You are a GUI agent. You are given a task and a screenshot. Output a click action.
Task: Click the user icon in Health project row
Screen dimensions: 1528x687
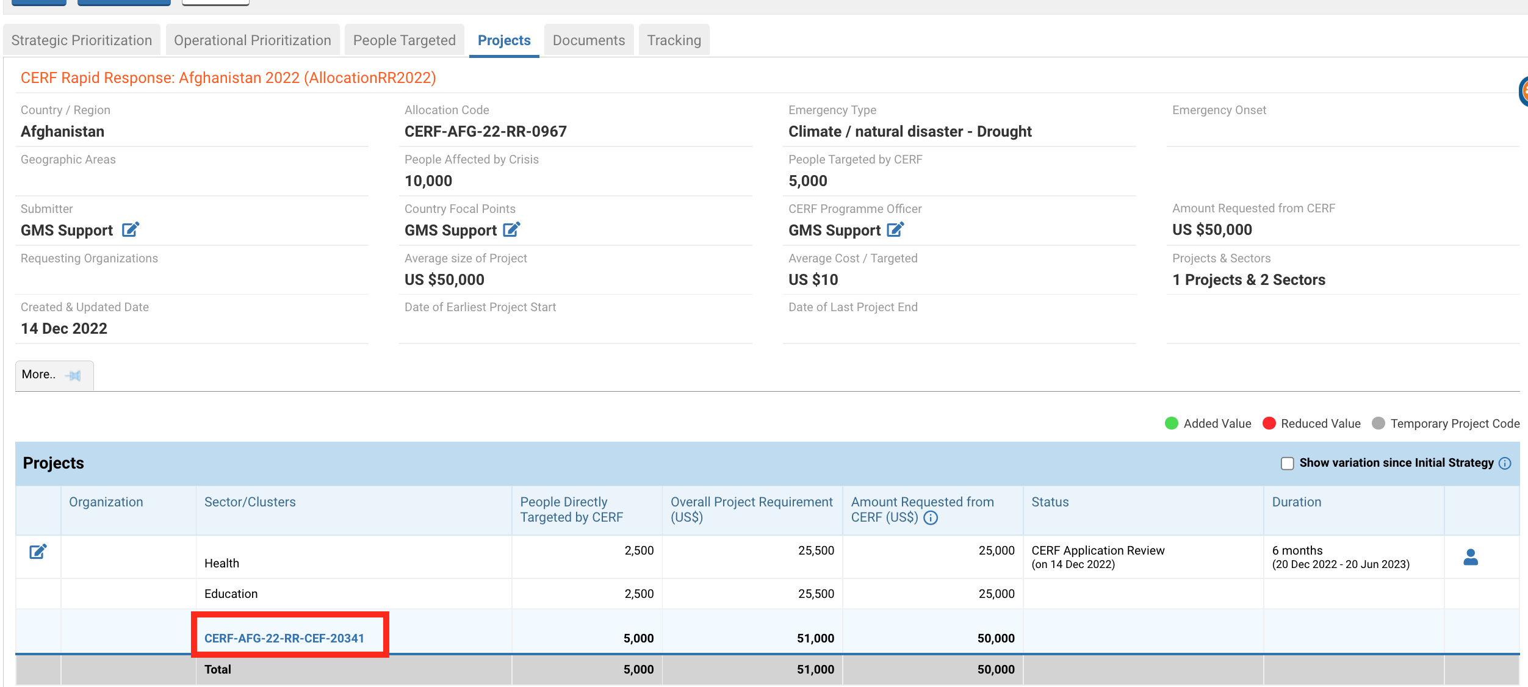coord(1471,557)
